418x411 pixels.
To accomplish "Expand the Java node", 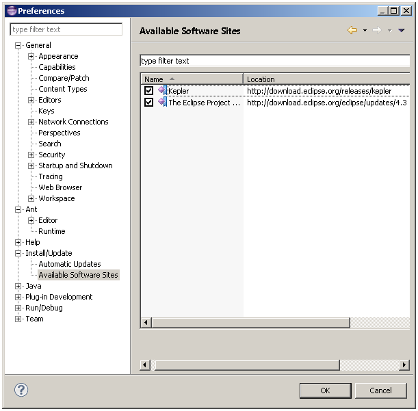I will [18, 286].
